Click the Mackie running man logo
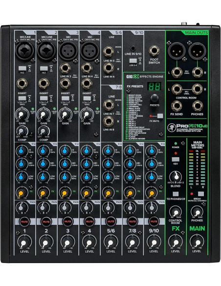Screen dimensions: 221x286 (x=172, y=128)
